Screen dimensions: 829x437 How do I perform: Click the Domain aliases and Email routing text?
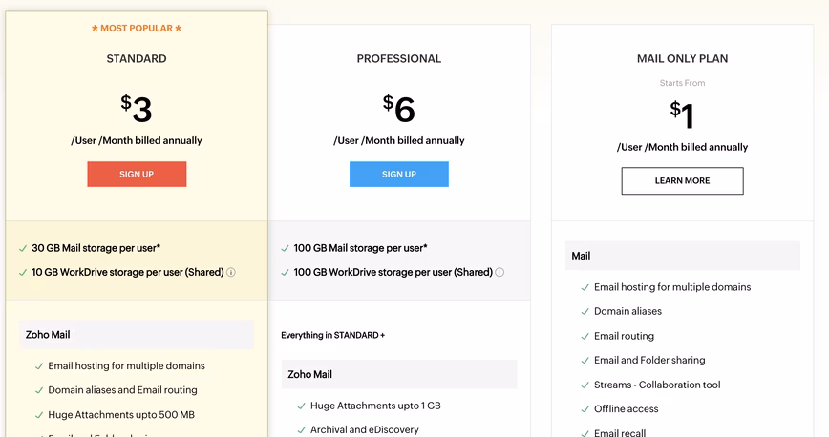click(122, 390)
